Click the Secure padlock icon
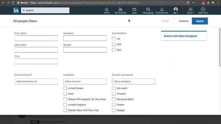Screen dimensions: 221x124 pyautogui.click(x=18, y=2)
